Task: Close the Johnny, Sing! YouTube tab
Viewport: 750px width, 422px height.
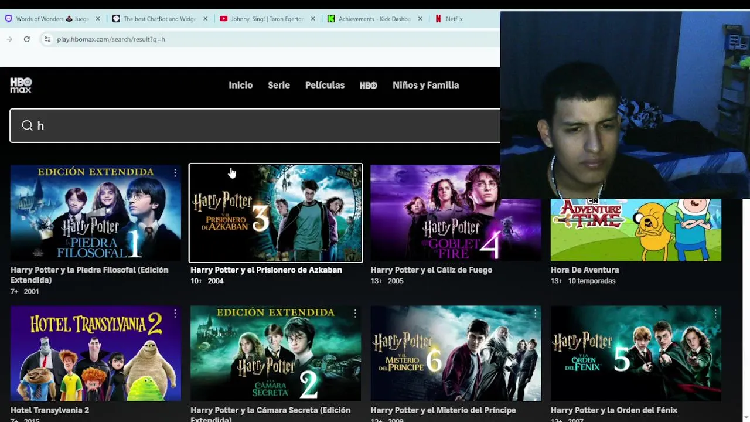Action: (x=313, y=19)
